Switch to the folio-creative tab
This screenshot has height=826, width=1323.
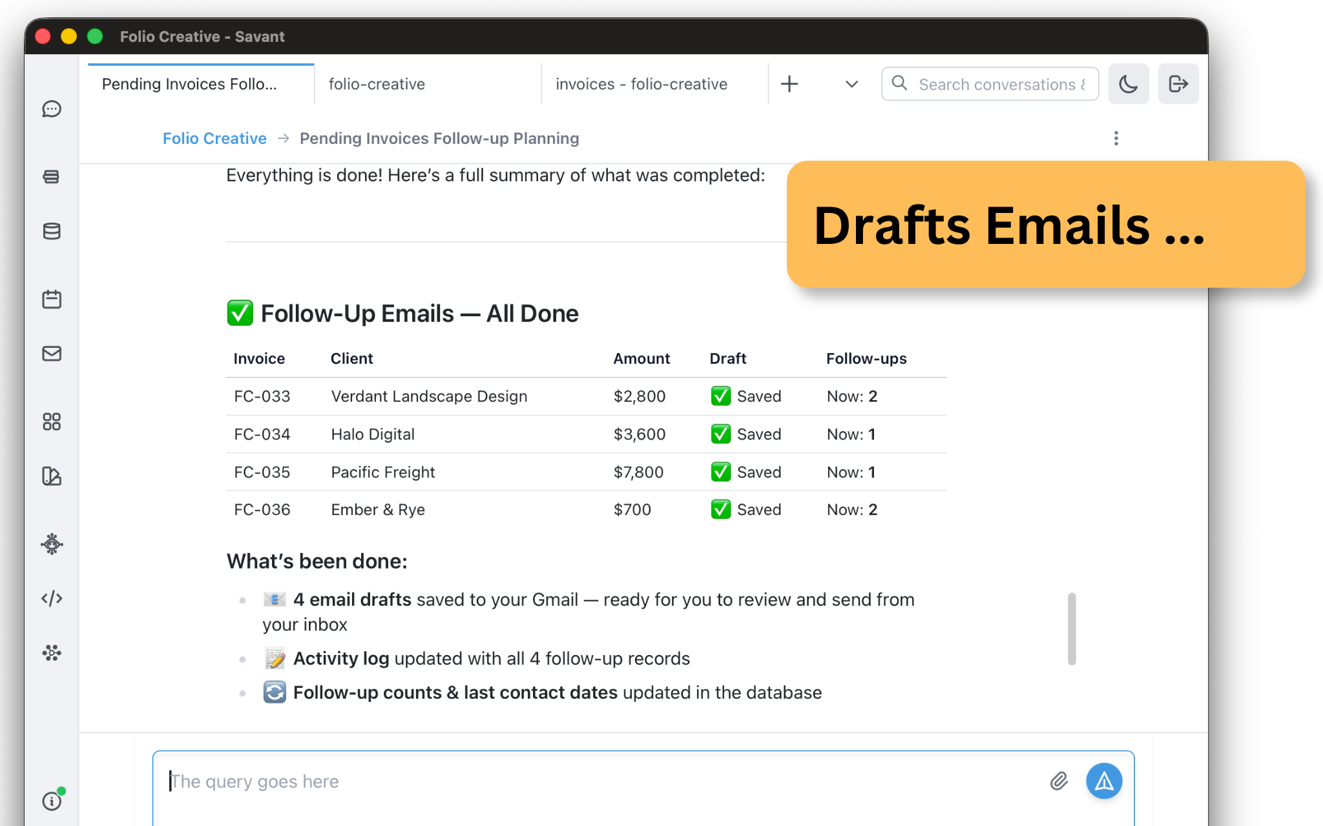tap(428, 84)
